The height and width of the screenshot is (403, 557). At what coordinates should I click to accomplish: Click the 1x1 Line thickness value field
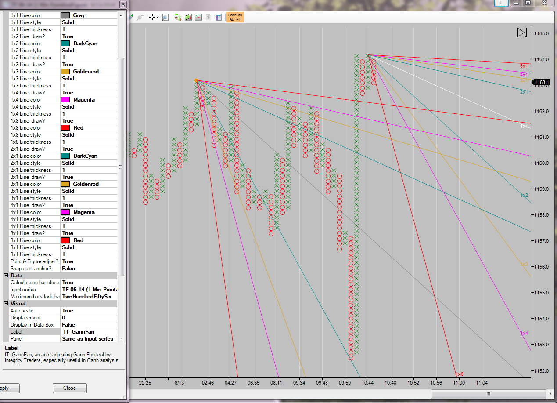click(89, 29)
